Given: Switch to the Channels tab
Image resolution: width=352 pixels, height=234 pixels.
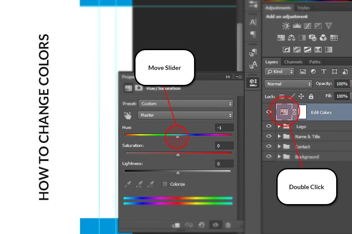Looking at the screenshot, I should [x=293, y=62].
